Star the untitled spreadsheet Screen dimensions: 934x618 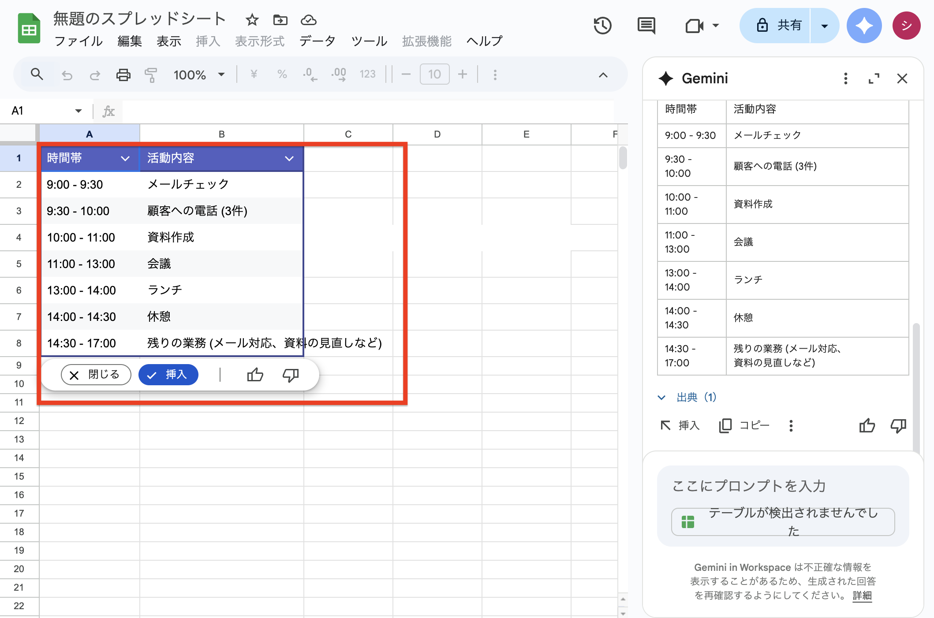252,20
